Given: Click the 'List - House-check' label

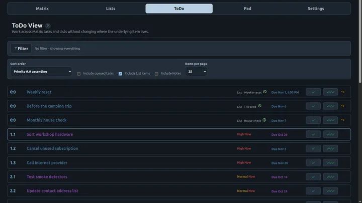Looking at the screenshot, I should click(249, 121).
